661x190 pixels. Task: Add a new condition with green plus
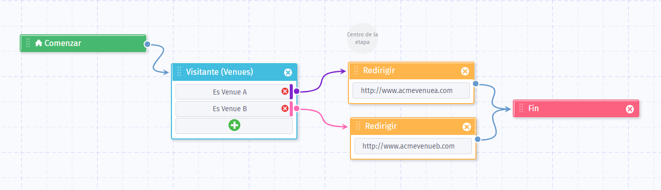point(234,125)
